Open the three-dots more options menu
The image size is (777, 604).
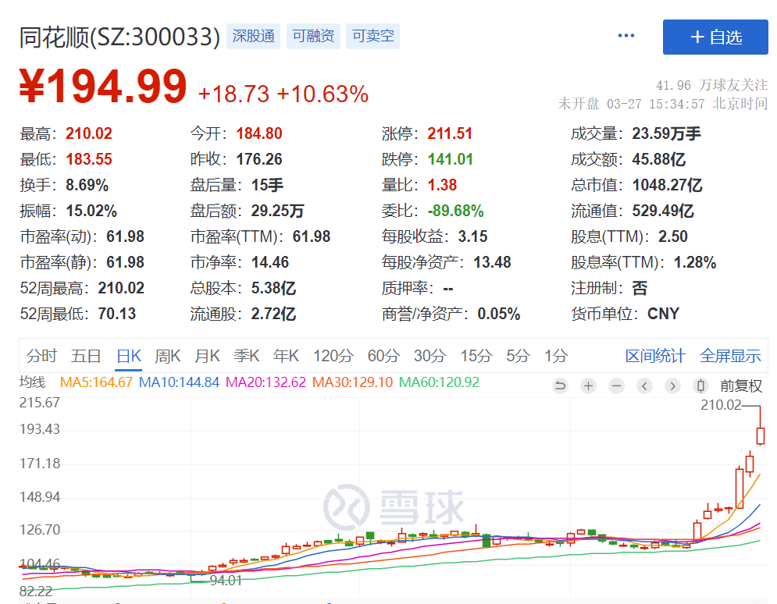[x=626, y=36]
